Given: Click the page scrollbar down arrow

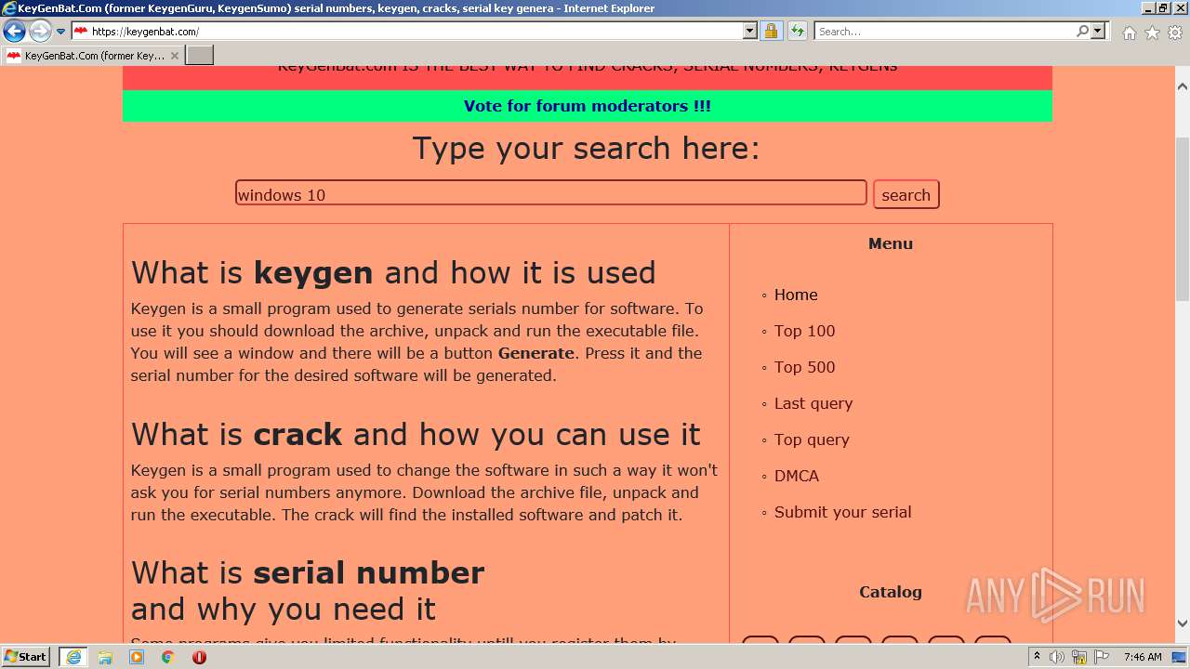Looking at the screenshot, I should tap(1183, 623).
